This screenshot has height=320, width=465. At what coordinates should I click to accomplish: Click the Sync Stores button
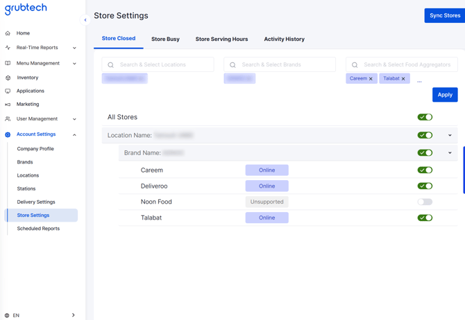tap(445, 16)
